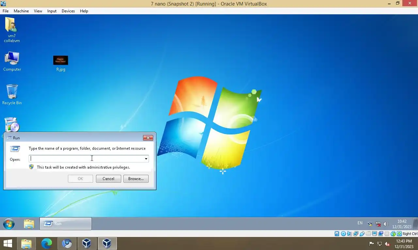Click VirtualBox Guest Additions tray icon

coord(370,224)
